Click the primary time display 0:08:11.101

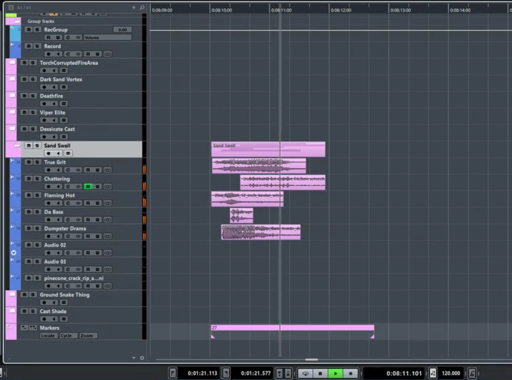click(404, 373)
